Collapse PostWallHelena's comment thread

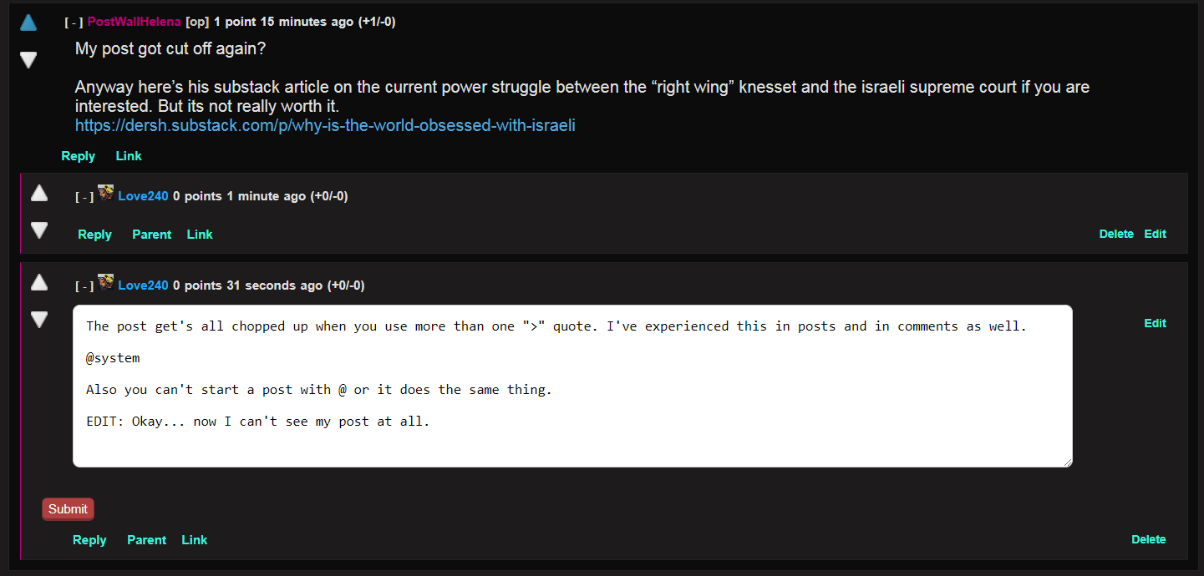click(x=74, y=23)
